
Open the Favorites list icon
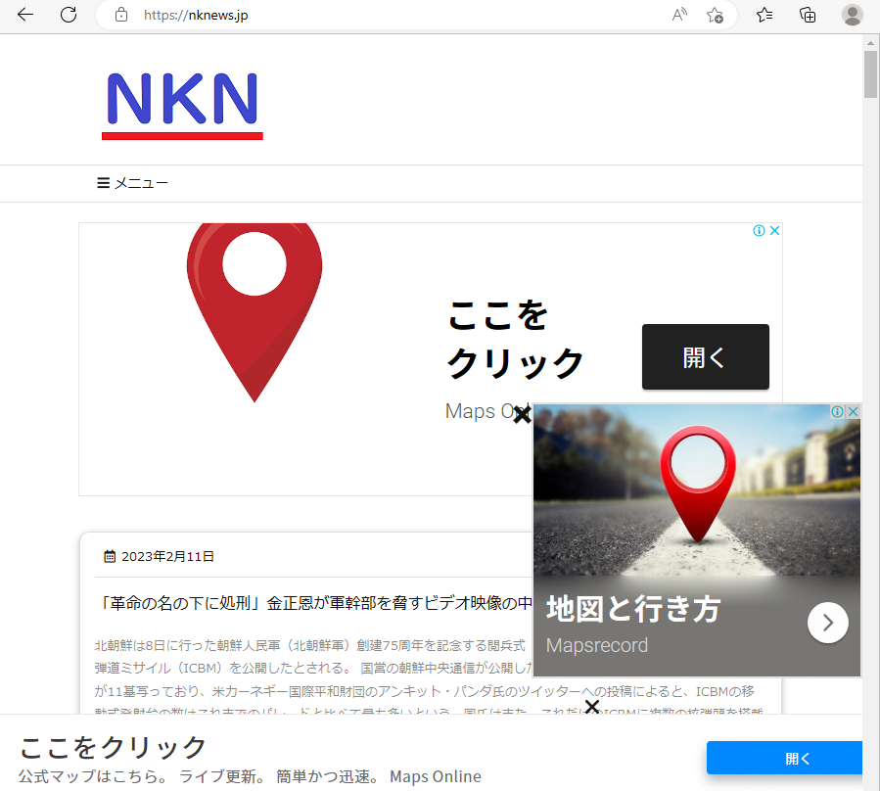[x=764, y=15]
